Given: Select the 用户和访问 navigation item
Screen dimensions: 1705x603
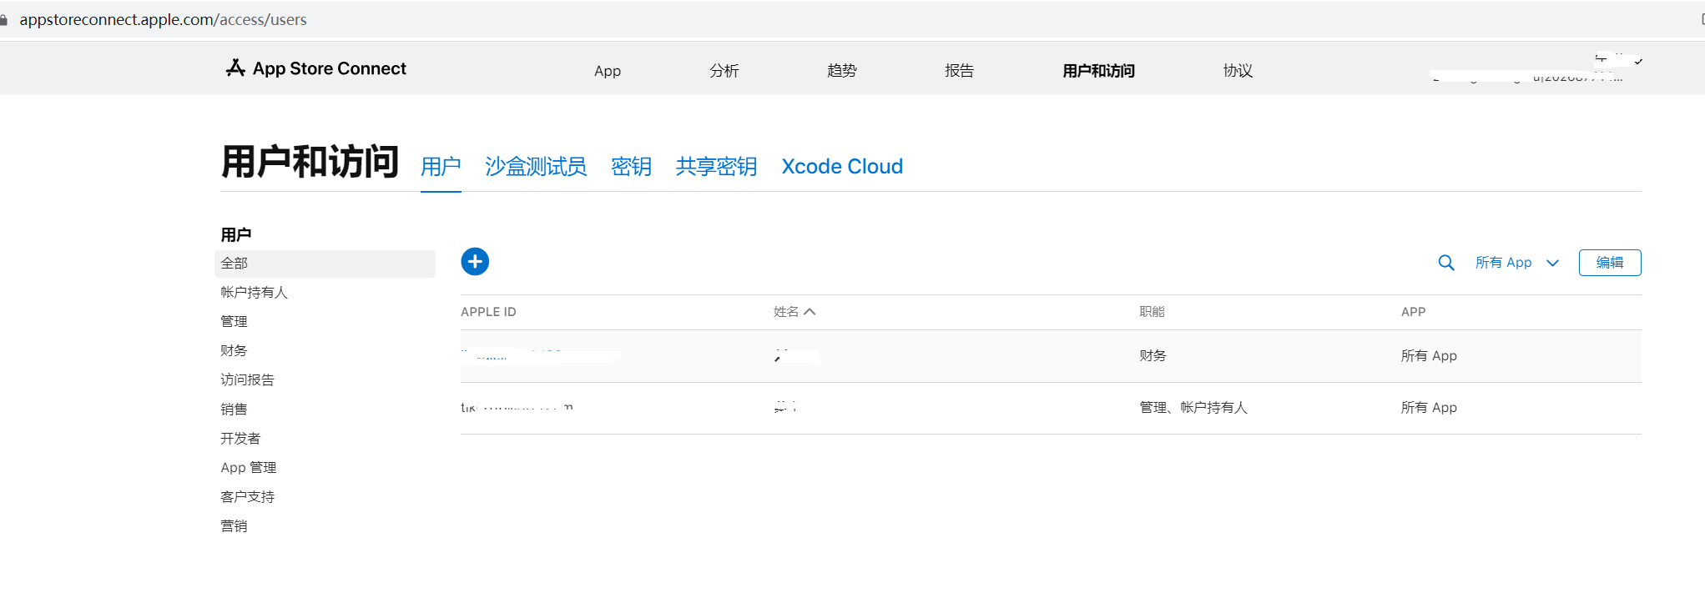Looking at the screenshot, I should pos(1098,71).
